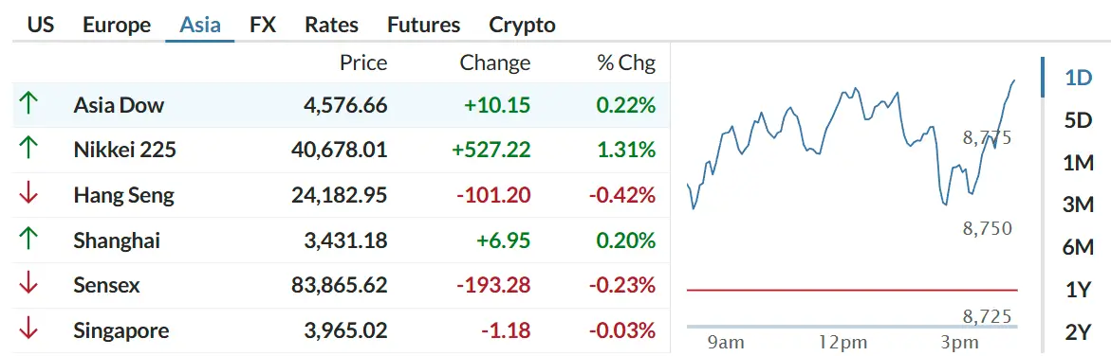Select the FX tab
The image size is (1111, 356).
coord(263,26)
